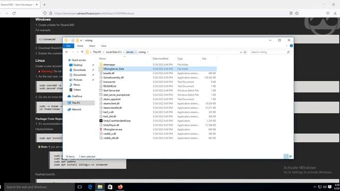Open Videos in navigation pane
340x191 pixels.
tap(76, 90)
